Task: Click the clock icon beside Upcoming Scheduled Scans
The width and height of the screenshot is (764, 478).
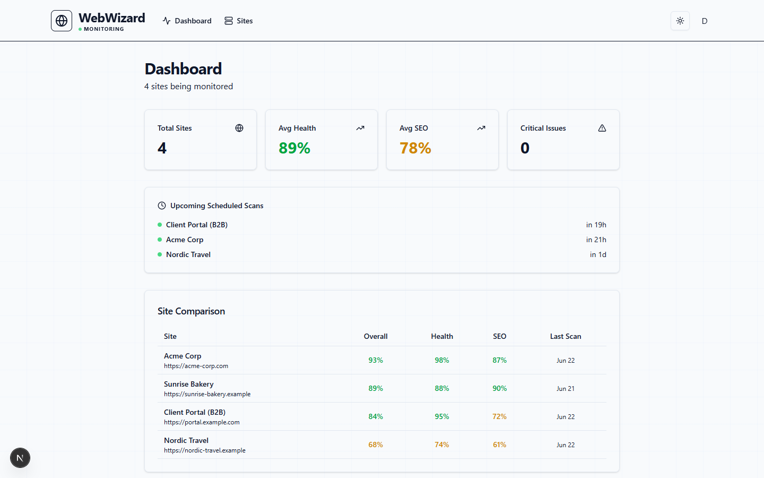Action: pyautogui.click(x=162, y=206)
